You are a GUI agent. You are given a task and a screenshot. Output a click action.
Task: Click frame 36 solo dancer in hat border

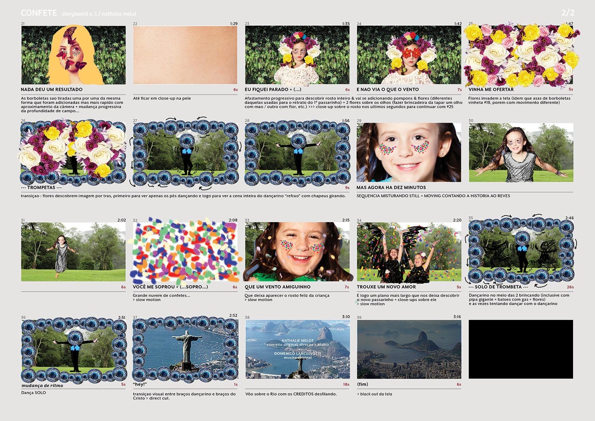pyautogui.click(x=73, y=349)
